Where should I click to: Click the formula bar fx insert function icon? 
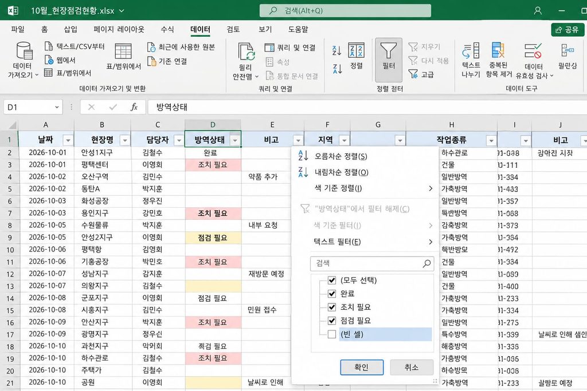point(134,107)
